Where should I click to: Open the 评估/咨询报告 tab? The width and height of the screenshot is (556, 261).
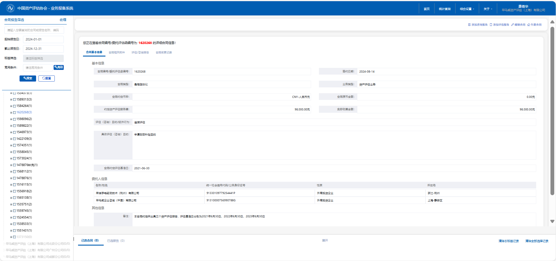(x=140, y=53)
